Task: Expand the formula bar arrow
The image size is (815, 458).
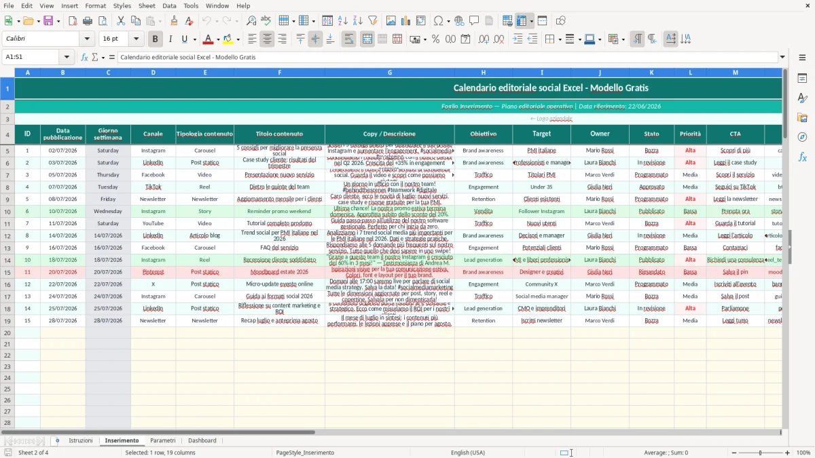Action: pyautogui.click(x=782, y=57)
